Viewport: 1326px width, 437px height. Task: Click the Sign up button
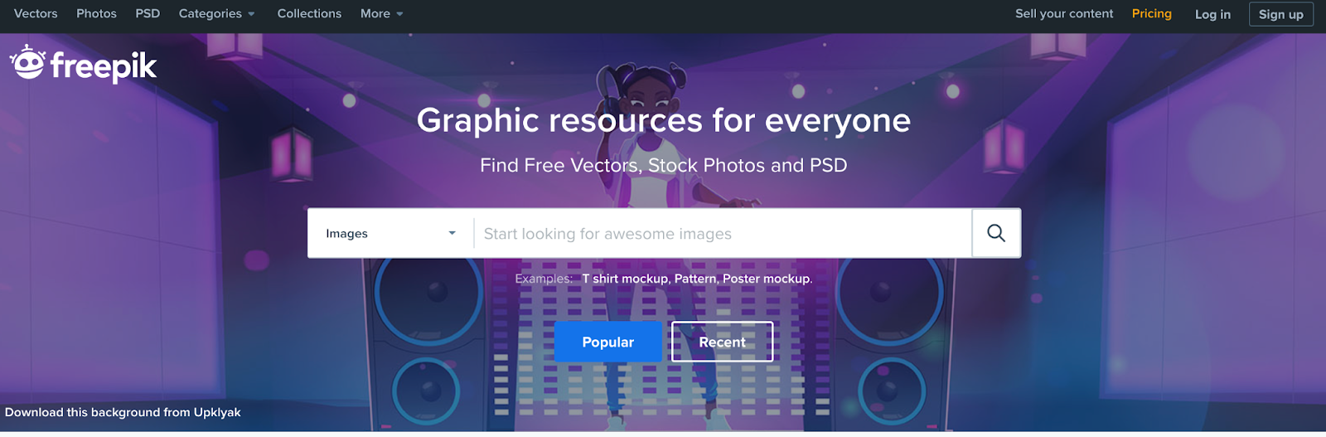(x=1280, y=14)
